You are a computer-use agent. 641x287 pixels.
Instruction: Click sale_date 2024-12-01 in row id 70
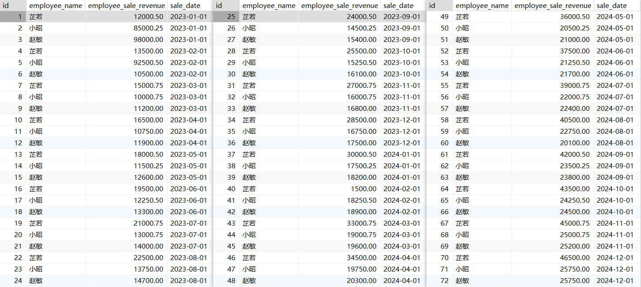[x=615, y=257]
